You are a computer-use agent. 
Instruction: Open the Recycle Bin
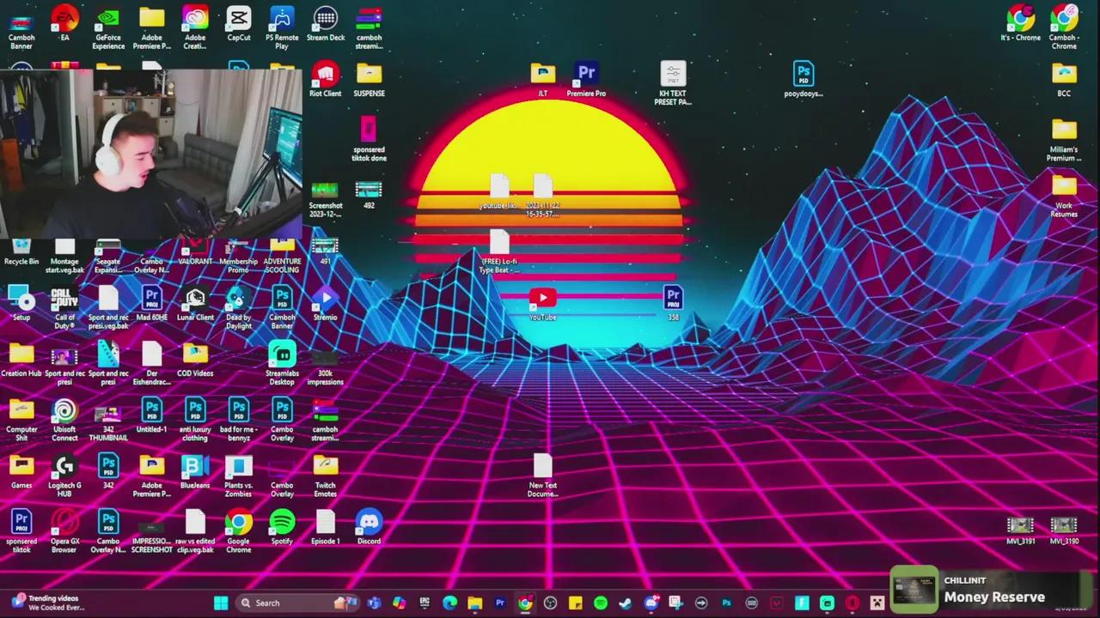click(x=21, y=253)
